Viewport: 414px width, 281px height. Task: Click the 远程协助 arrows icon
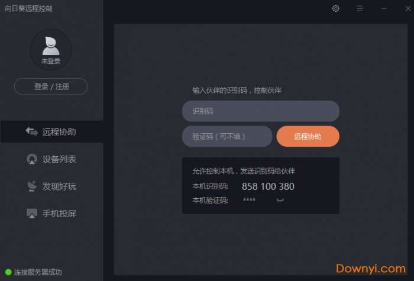pos(32,131)
